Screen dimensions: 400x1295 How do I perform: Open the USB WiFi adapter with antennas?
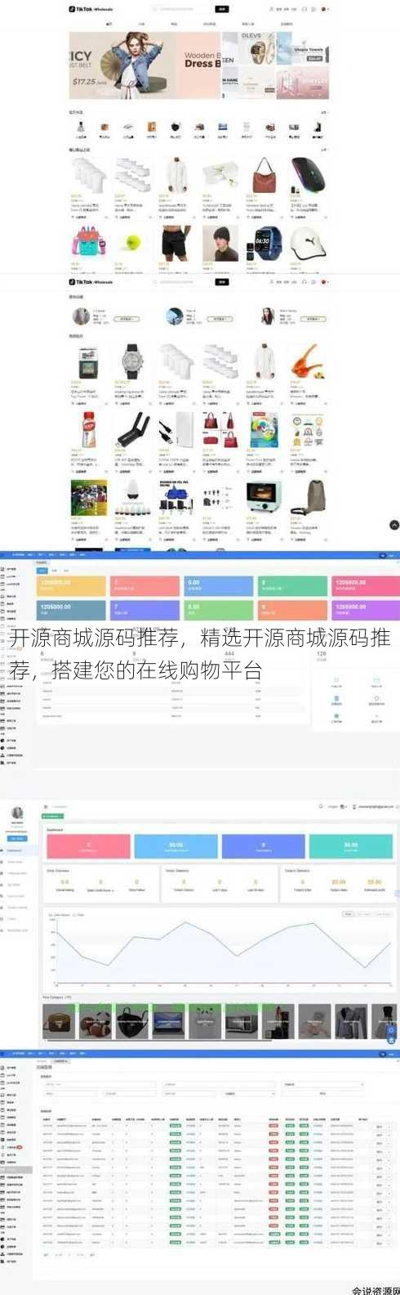point(131,429)
